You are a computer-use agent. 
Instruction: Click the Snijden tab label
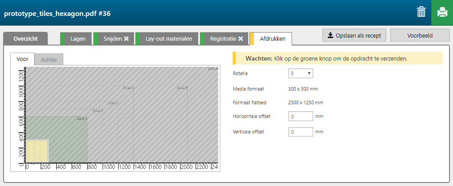(x=113, y=39)
